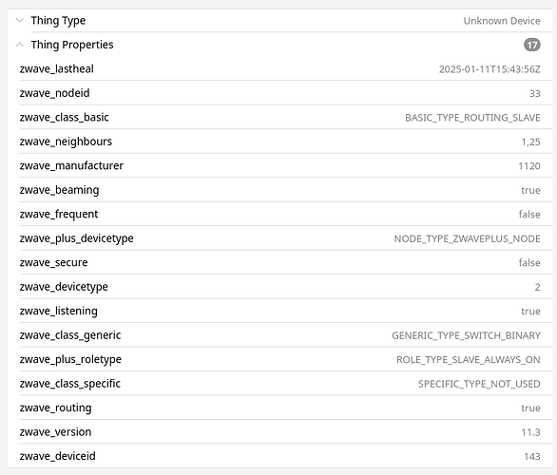Select the zwave_nodeid property name

[55, 93]
